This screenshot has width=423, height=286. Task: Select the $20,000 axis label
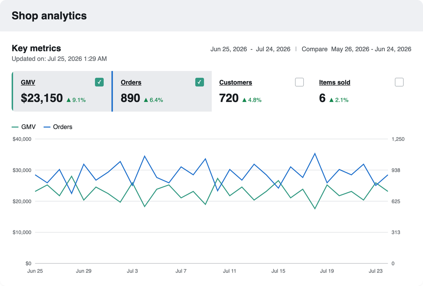22,201
